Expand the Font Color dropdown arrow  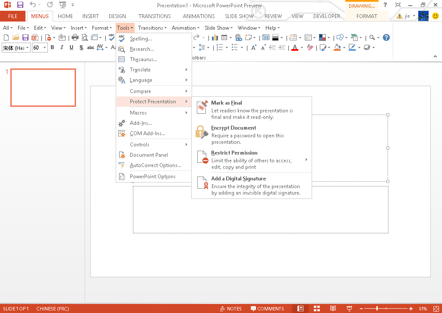302,47
